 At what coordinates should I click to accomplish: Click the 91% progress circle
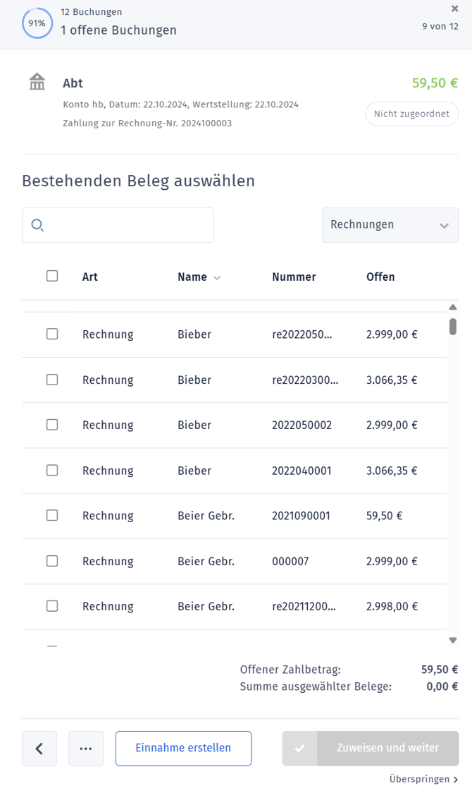pos(37,23)
